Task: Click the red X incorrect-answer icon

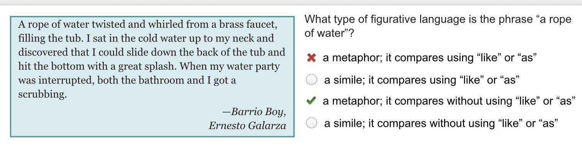Action: click(x=311, y=58)
